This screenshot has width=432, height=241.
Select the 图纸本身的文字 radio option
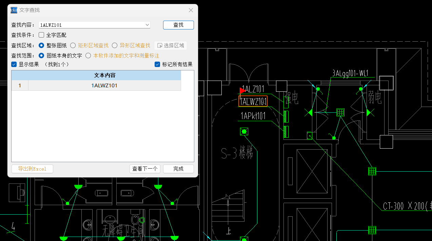coord(41,56)
